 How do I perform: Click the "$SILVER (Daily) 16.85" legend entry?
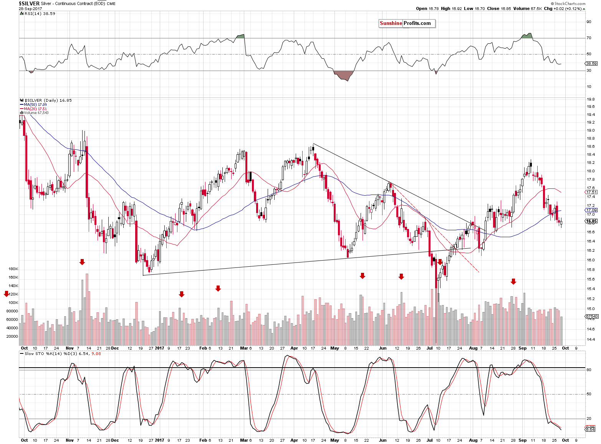48,100
